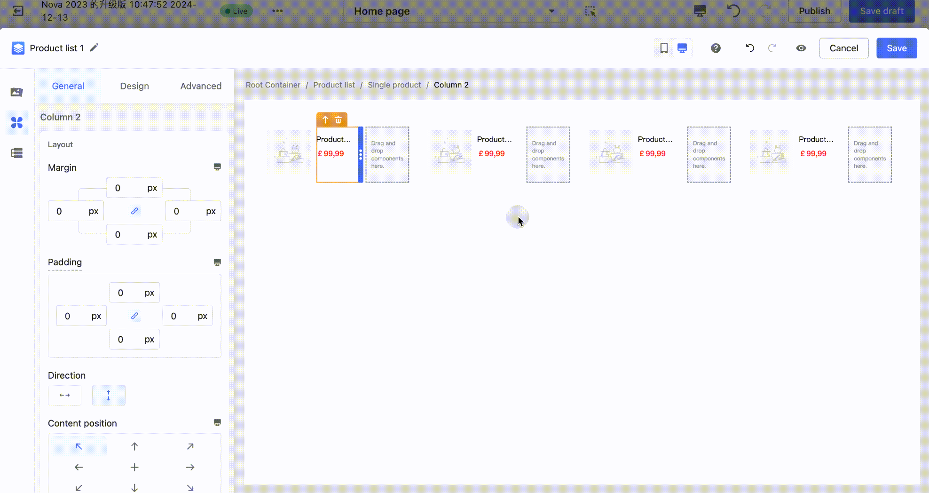Open the help question mark icon
The image size is (929, 493).
click(716, 48)
